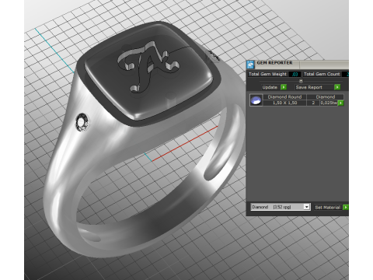373x280 pixels.
Task: Click the small round grip below Total Gem Weight
Action: (301, 81)
